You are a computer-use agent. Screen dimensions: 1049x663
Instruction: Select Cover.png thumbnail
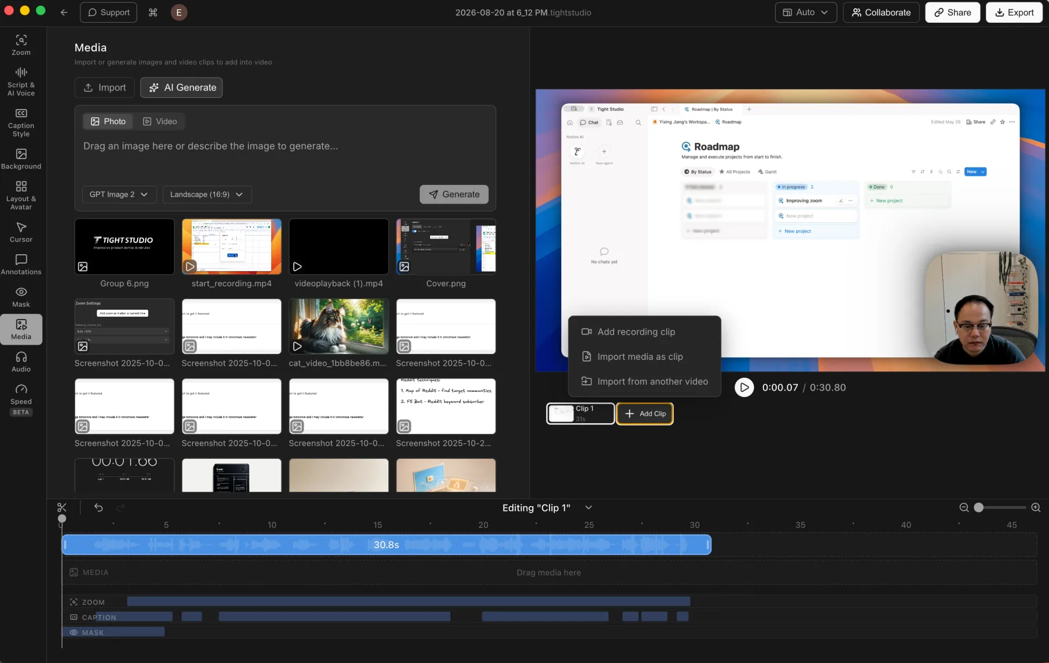tap(446, 247)
